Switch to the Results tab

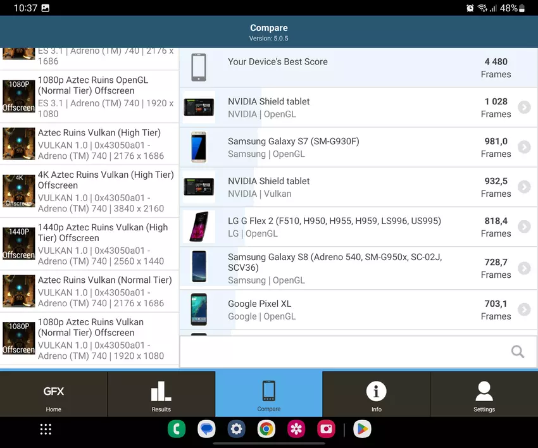point(161,395)
